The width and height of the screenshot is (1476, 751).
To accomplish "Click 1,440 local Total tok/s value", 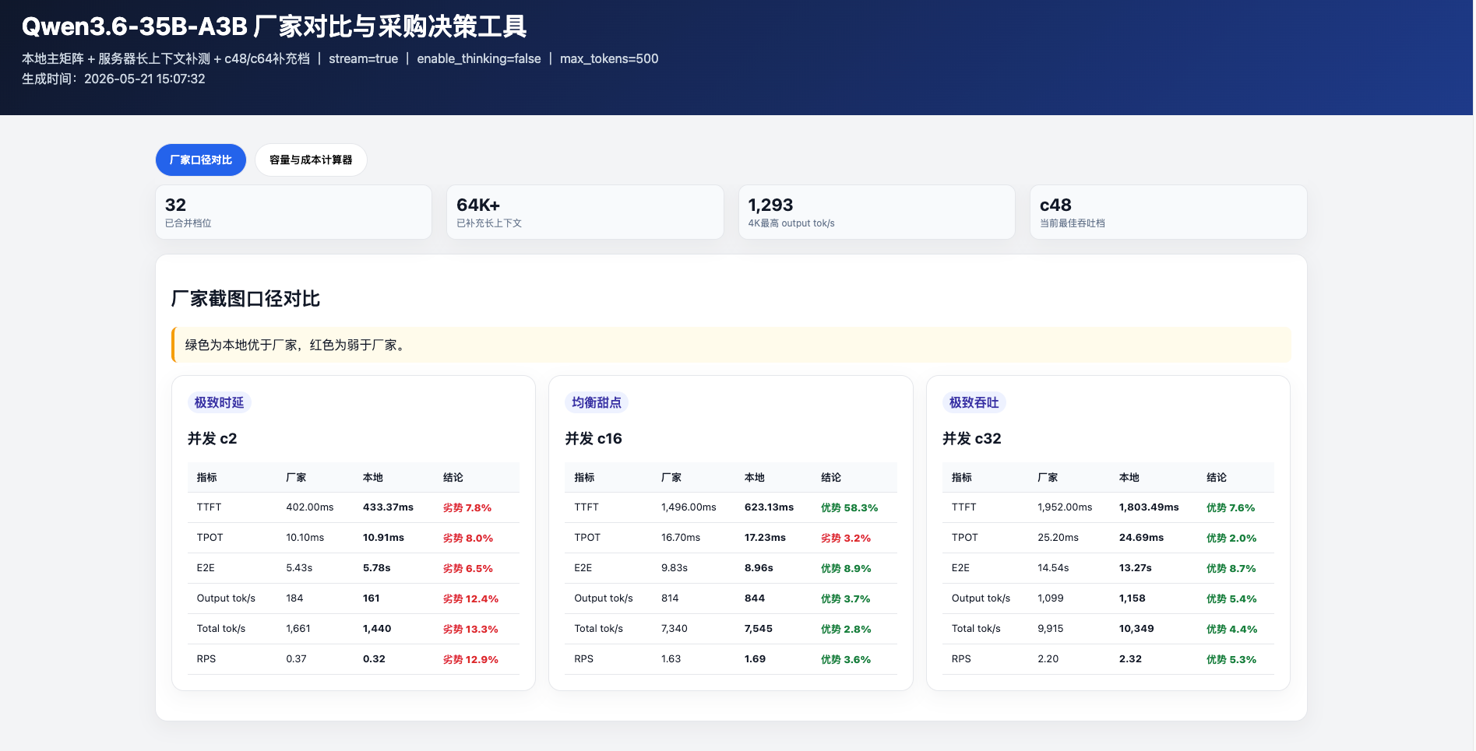I will pos(377,629).
